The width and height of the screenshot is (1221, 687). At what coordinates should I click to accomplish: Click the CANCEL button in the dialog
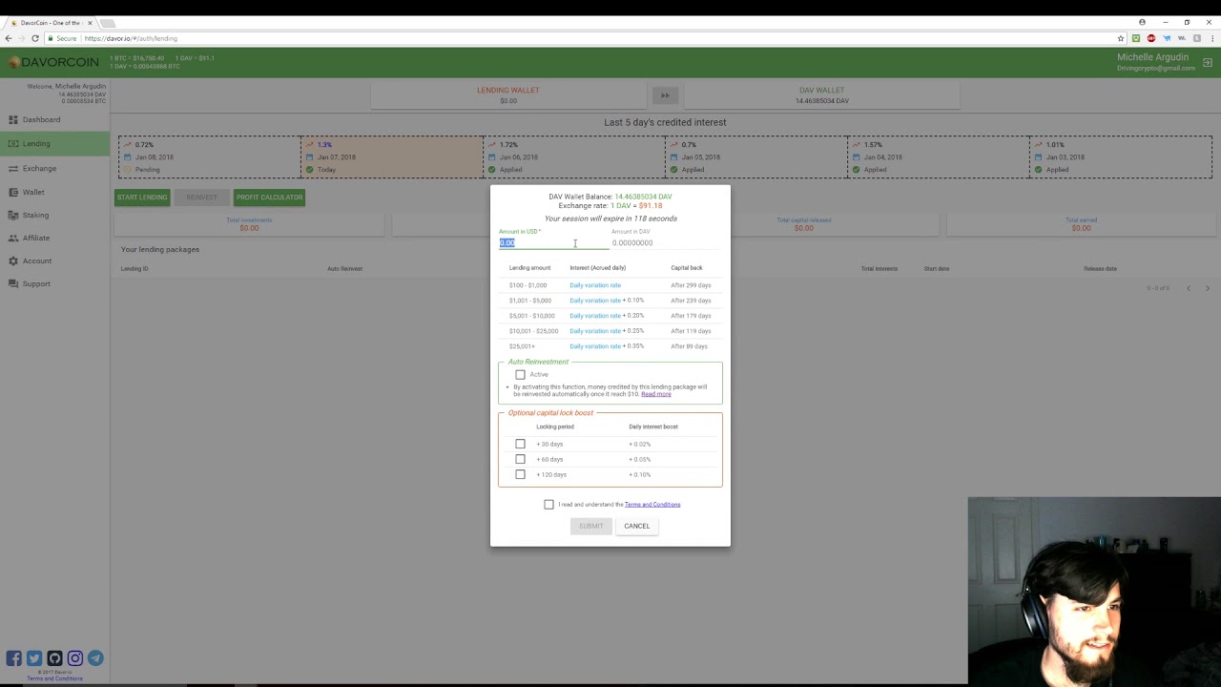(636, 526)
